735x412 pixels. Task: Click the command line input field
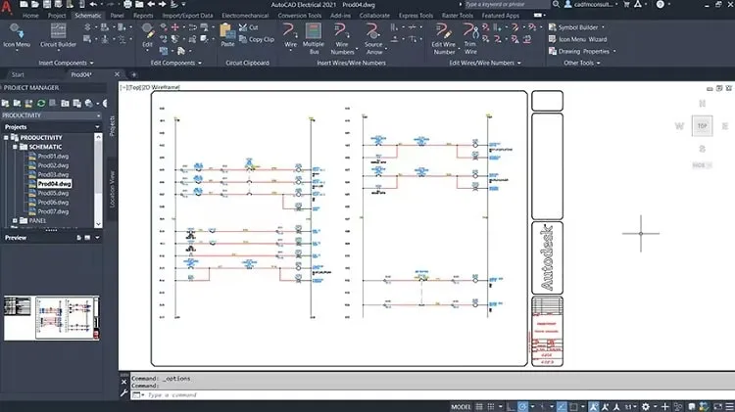click(431, 395)
